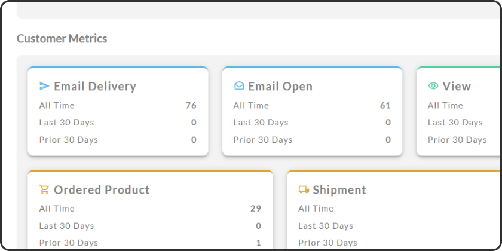Click the Ordered Product cart icon
This screenshot has width=502, height=251.
(44, 189)
